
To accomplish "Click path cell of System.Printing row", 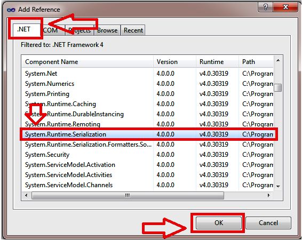I will point(258,94).
